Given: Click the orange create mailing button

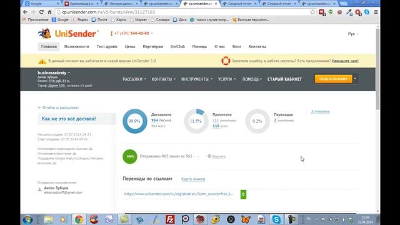Looking at the screenshot, I should pyautogui.click(x=333, y=79).
